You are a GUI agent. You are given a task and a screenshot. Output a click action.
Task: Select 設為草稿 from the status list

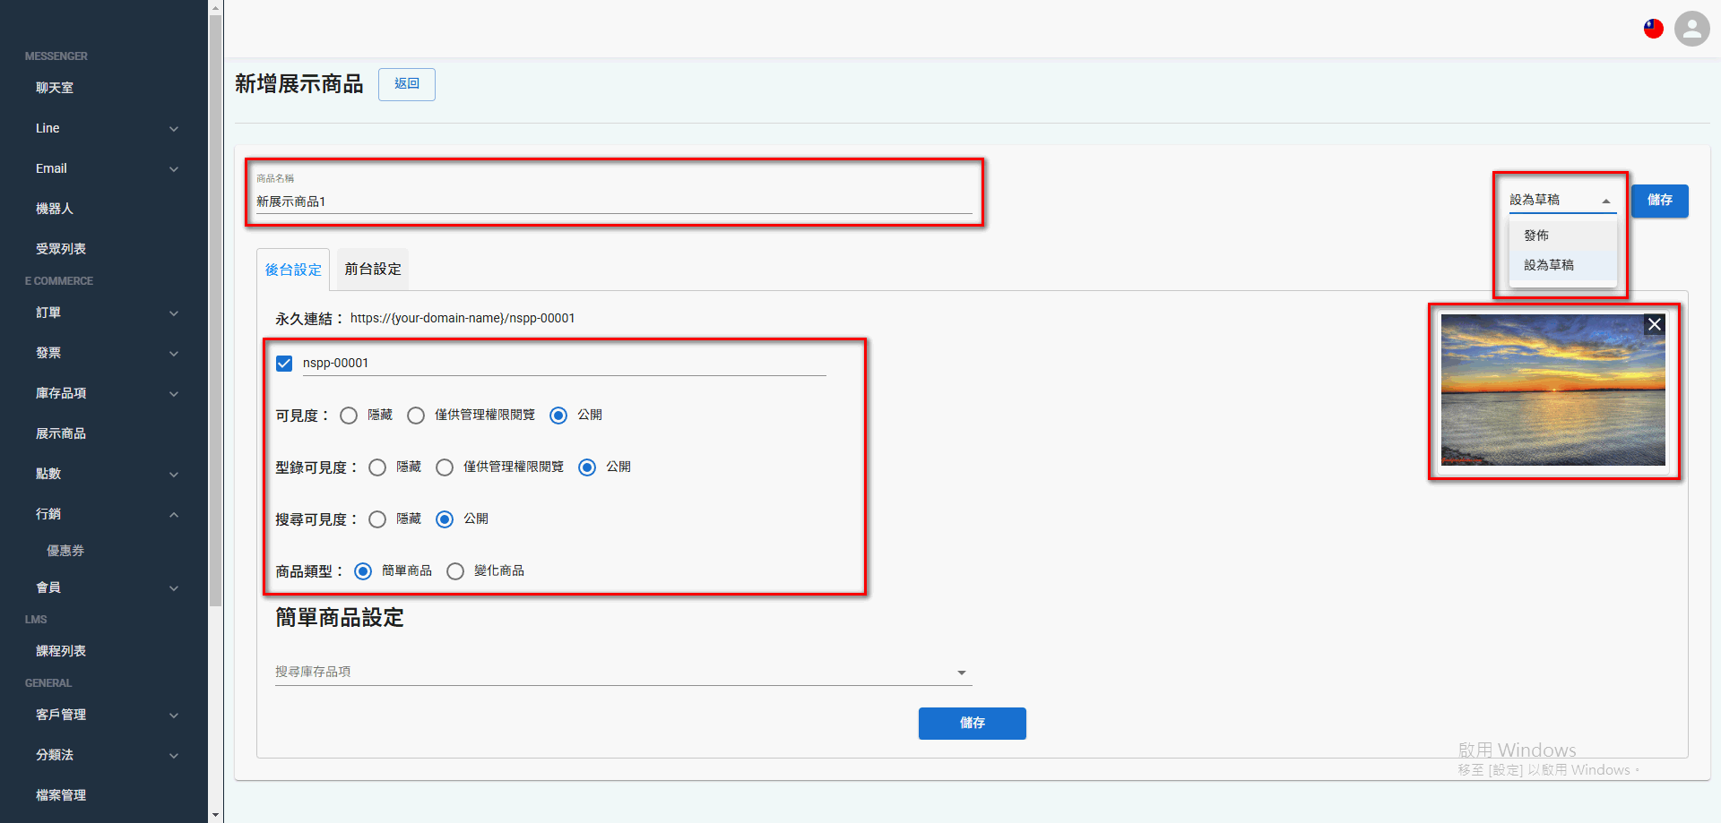[x=1562, y=265]
